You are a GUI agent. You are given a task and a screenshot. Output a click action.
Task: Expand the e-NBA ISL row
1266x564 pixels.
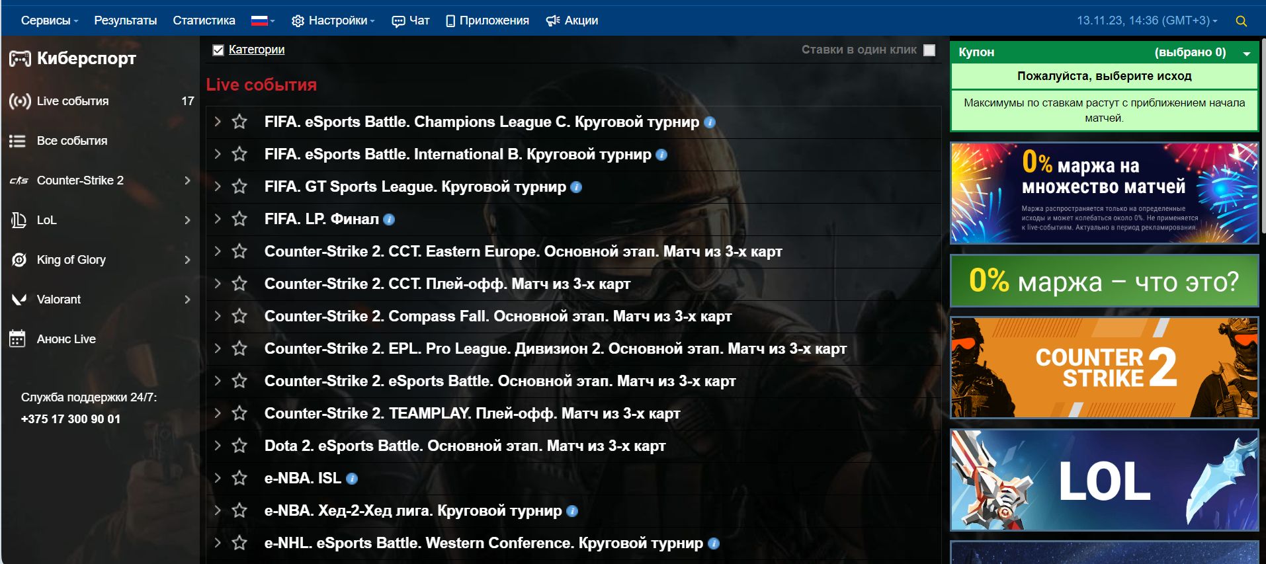tap(217, 478)
